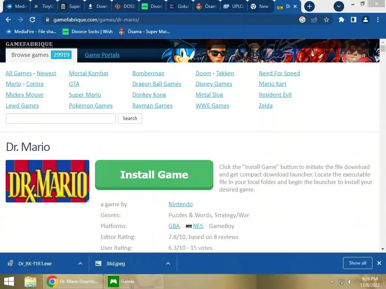Open the Metal Slug link
Viewport: 386px width, 289px height.
[x=209, y=94]
